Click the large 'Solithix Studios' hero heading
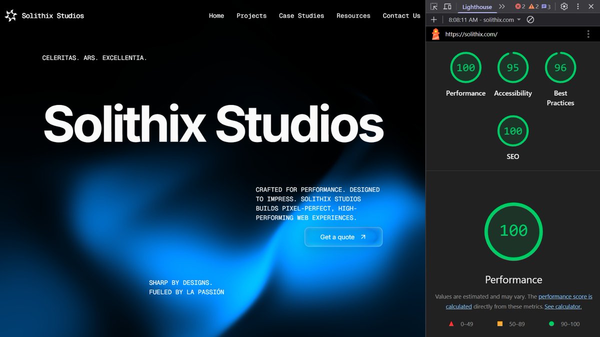 213,122
